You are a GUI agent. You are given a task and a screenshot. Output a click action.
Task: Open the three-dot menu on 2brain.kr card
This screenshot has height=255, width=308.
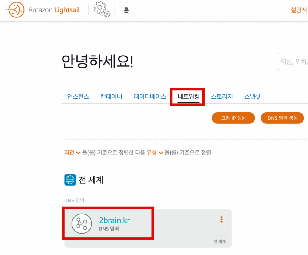point(221,220)
